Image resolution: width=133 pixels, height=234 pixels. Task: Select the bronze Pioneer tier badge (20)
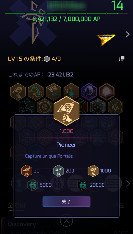point(27,171)
